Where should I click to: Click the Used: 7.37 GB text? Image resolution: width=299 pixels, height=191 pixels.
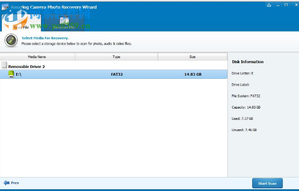pos(242,118)
